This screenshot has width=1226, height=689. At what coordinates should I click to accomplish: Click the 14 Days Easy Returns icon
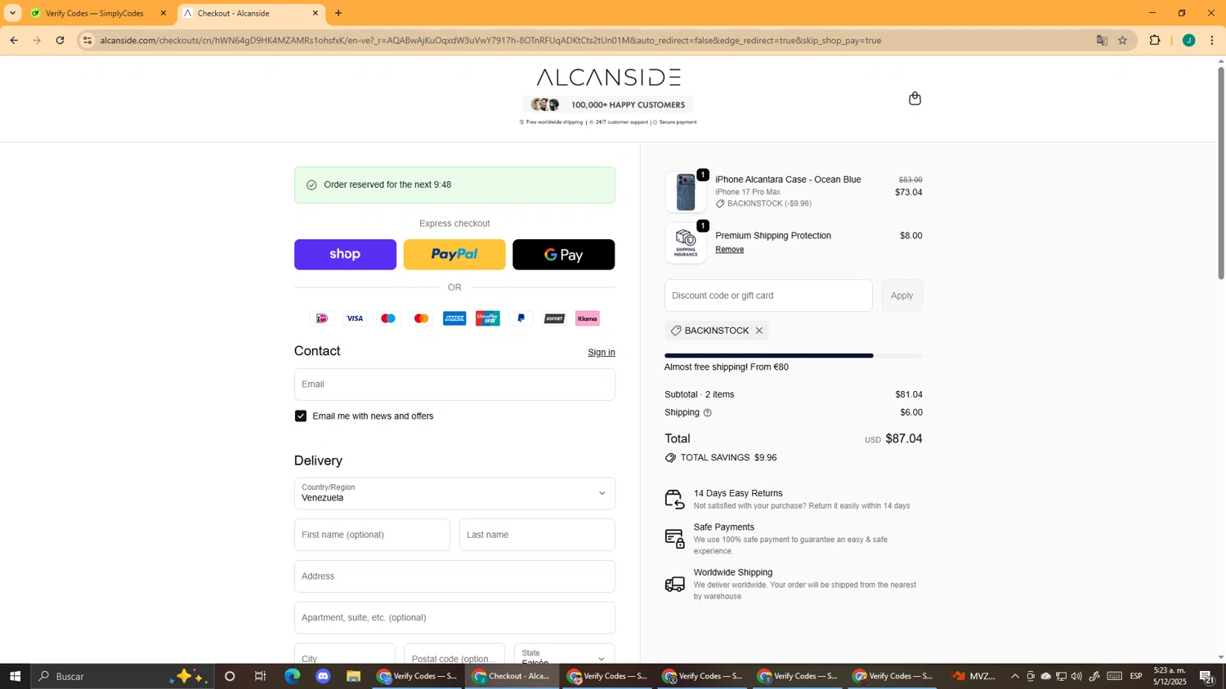[x=674, y=499]
